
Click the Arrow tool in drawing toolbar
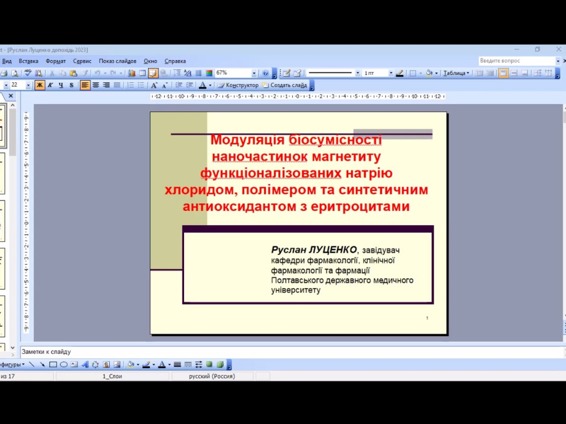(x=41, y=364)
